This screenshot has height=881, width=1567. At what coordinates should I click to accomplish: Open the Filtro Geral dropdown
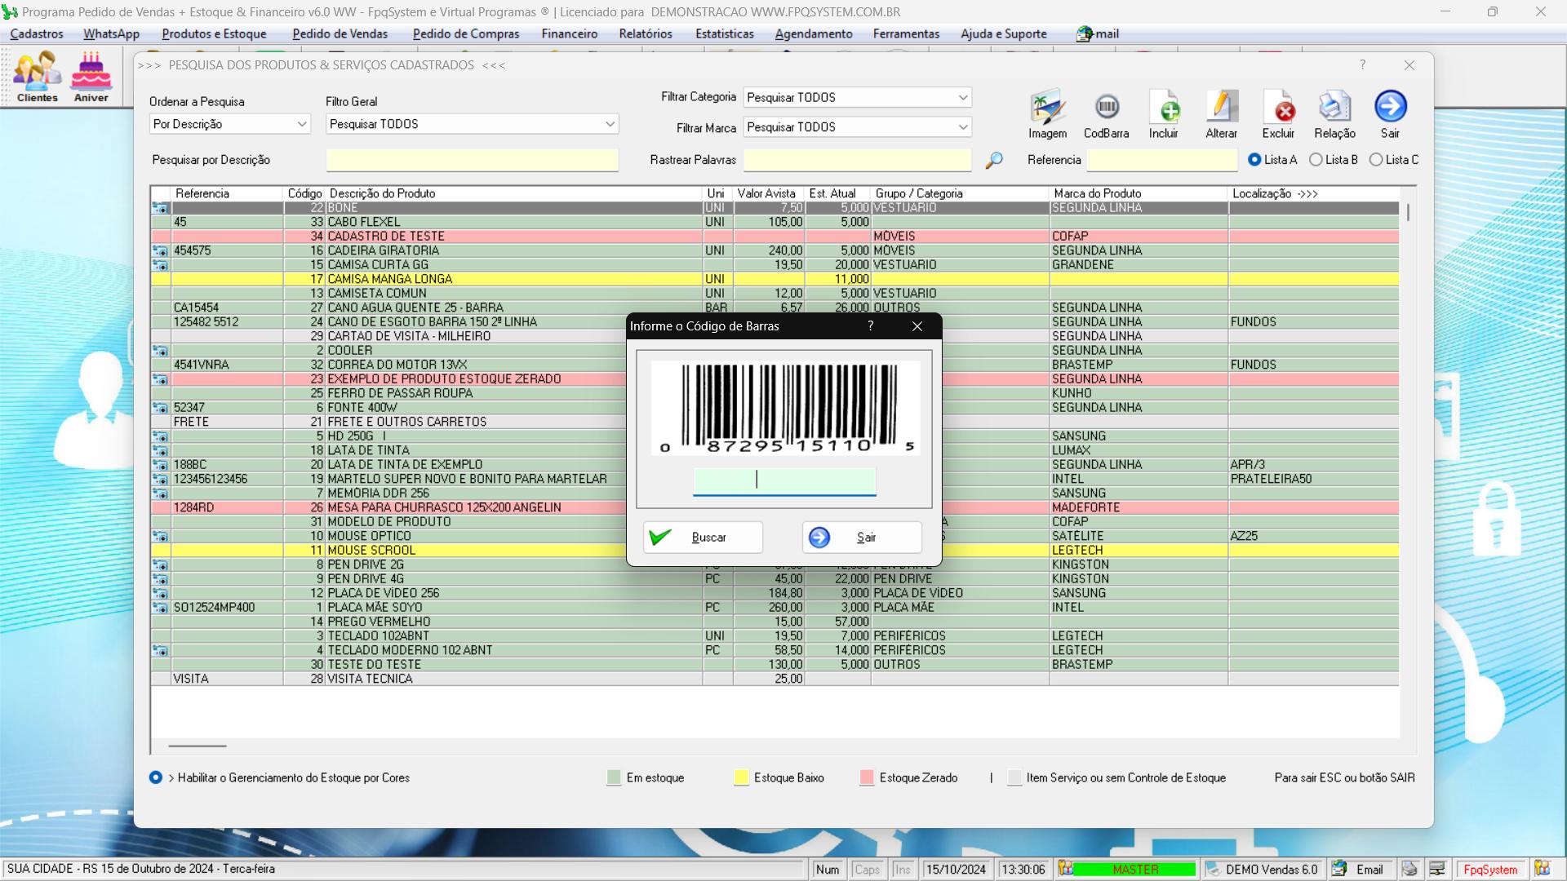(472, 124)
